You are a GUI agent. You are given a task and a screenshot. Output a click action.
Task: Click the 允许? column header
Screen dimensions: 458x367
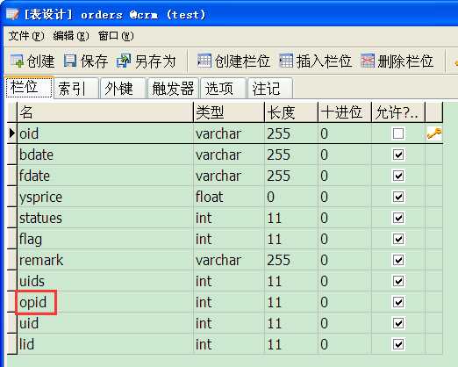coord(398,112)
